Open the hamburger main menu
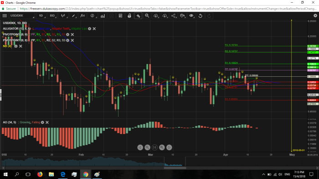 tap(5, 15)
